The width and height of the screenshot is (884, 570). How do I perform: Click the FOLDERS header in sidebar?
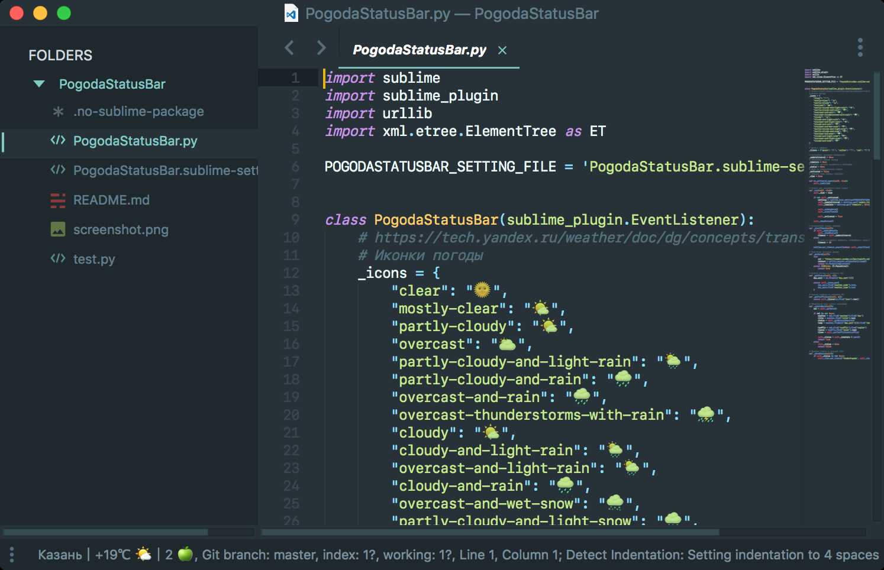coord(60,56)
